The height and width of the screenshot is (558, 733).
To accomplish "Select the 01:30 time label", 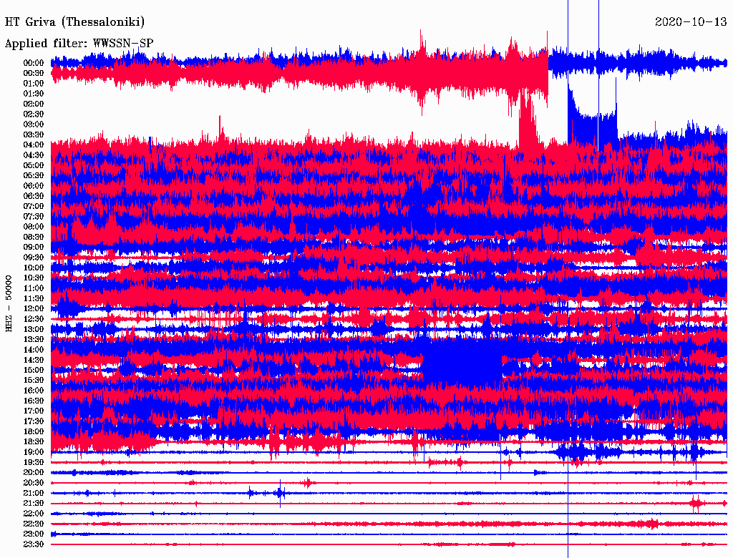I will tap(34, 94).
